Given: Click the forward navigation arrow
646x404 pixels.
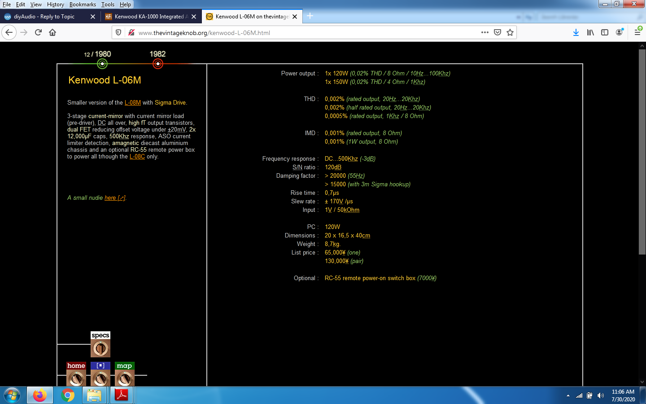Looking at the screenshot, I should click(24, 32).
